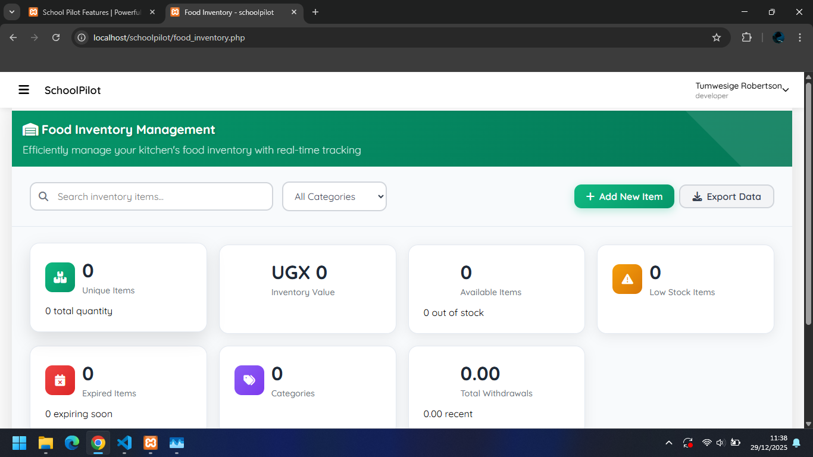Open the browser Extensions puzzle icon

746,37
